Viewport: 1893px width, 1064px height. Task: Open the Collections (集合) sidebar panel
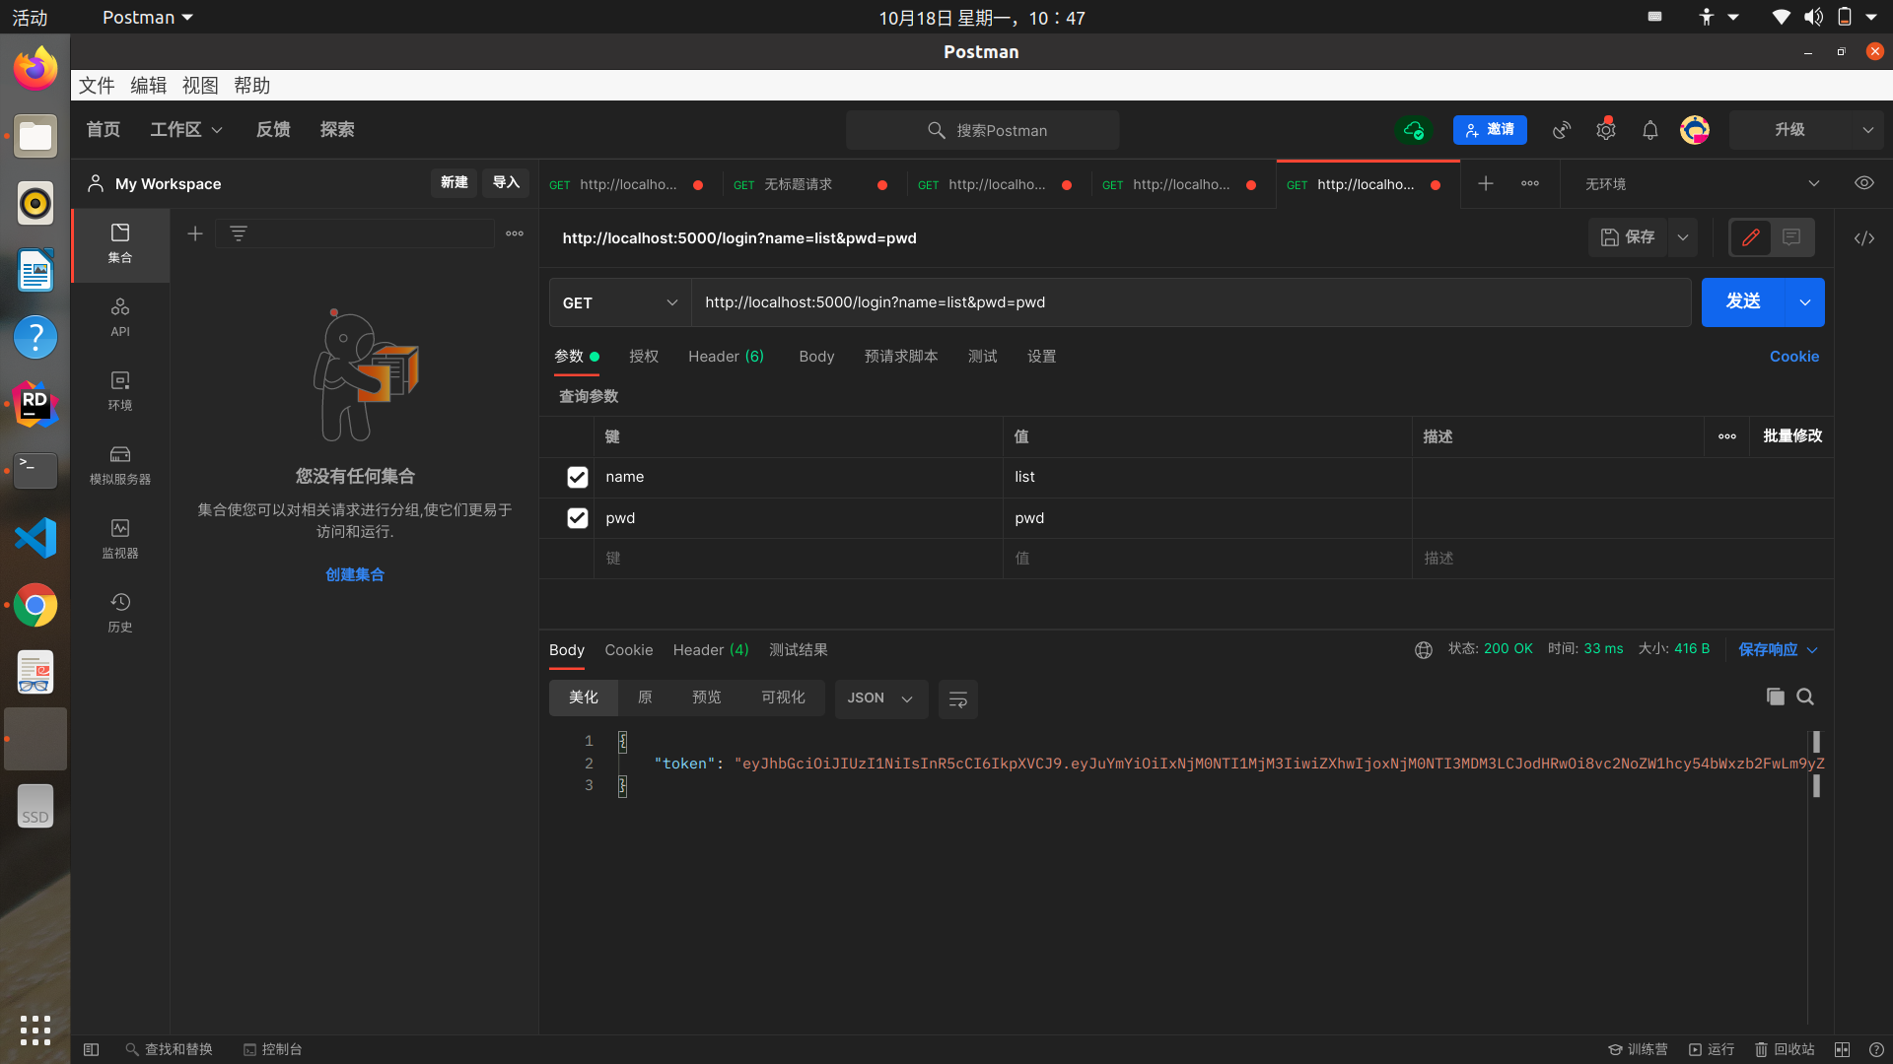pos(120,243)
